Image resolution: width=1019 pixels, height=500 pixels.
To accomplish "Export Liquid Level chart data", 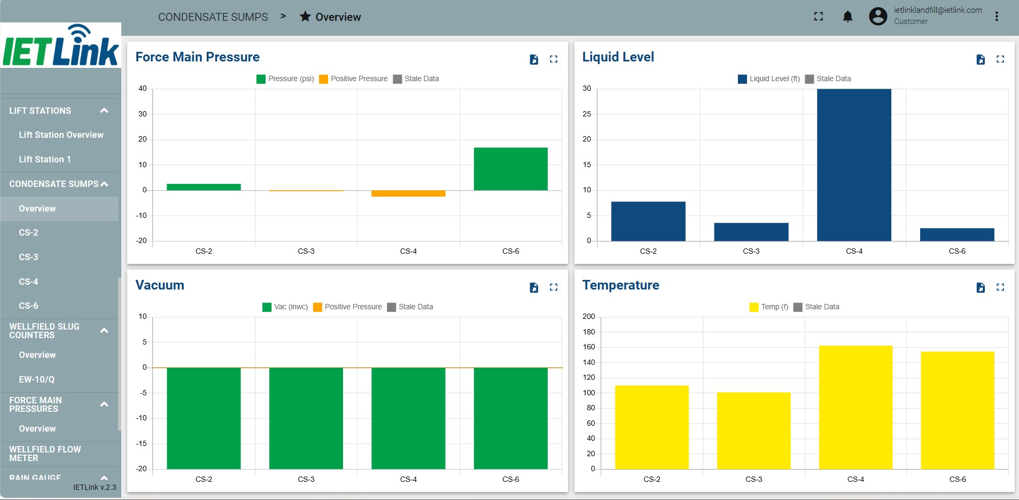I will click(981, 59).
